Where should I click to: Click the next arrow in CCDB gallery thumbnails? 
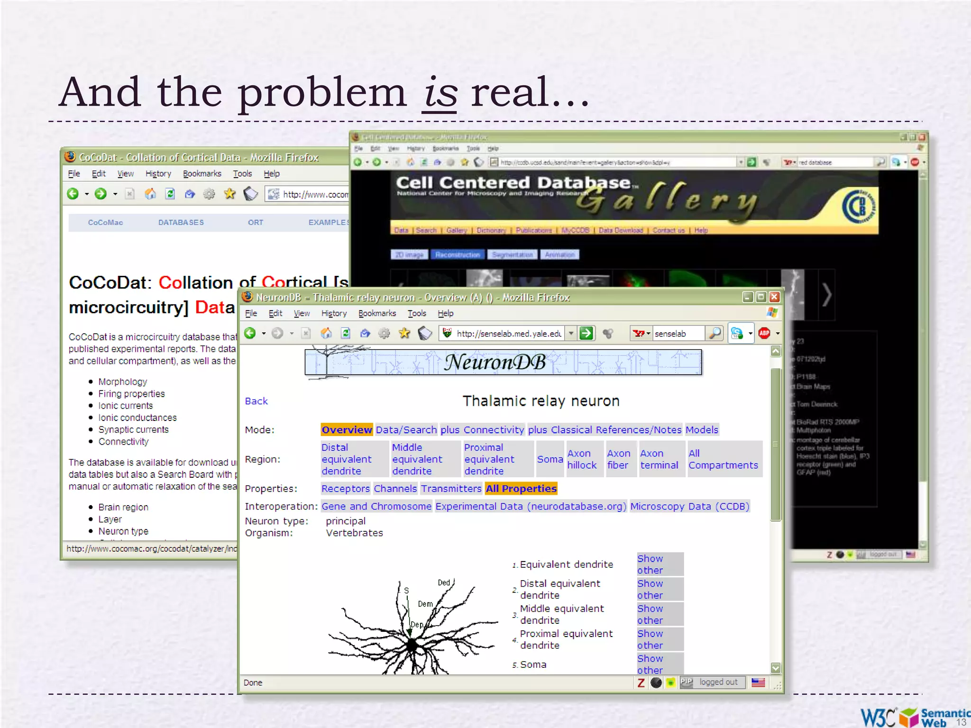coord(826,295)
